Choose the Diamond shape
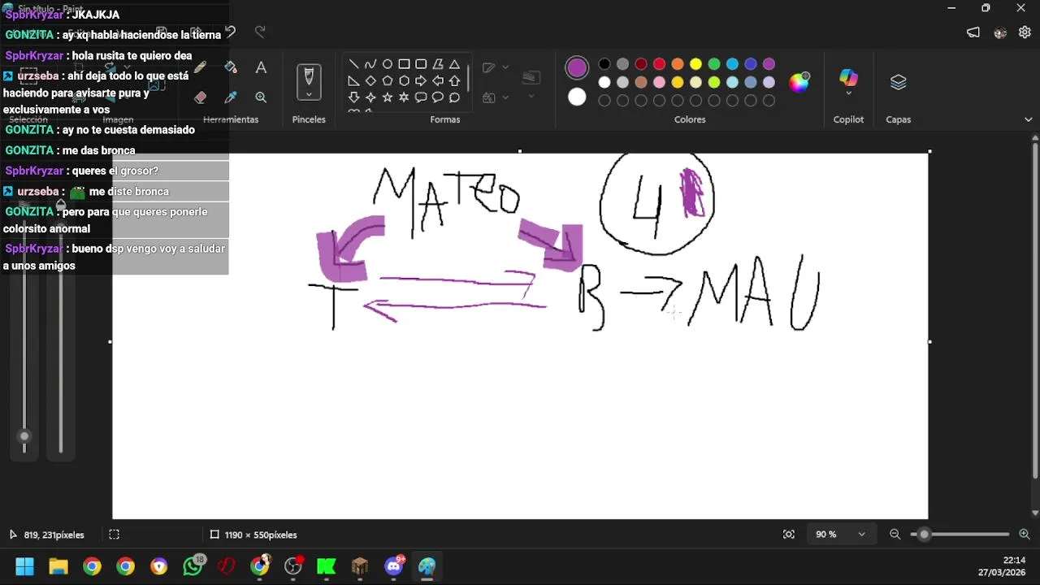 [370, 80]
